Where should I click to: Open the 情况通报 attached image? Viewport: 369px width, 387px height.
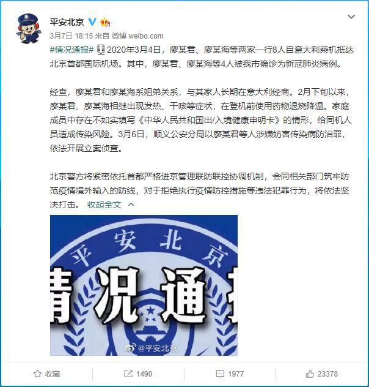pyautogui.click(x=144, y=285)
